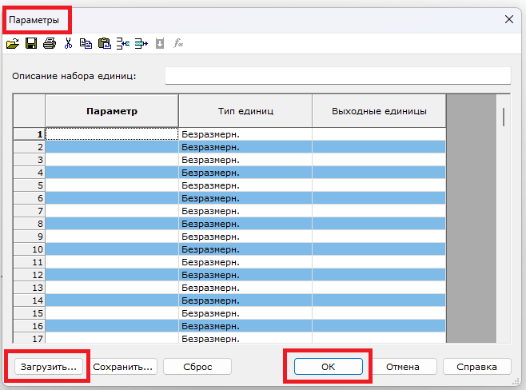
Task: Click the delete row toolbar icon
Action: 141,44
